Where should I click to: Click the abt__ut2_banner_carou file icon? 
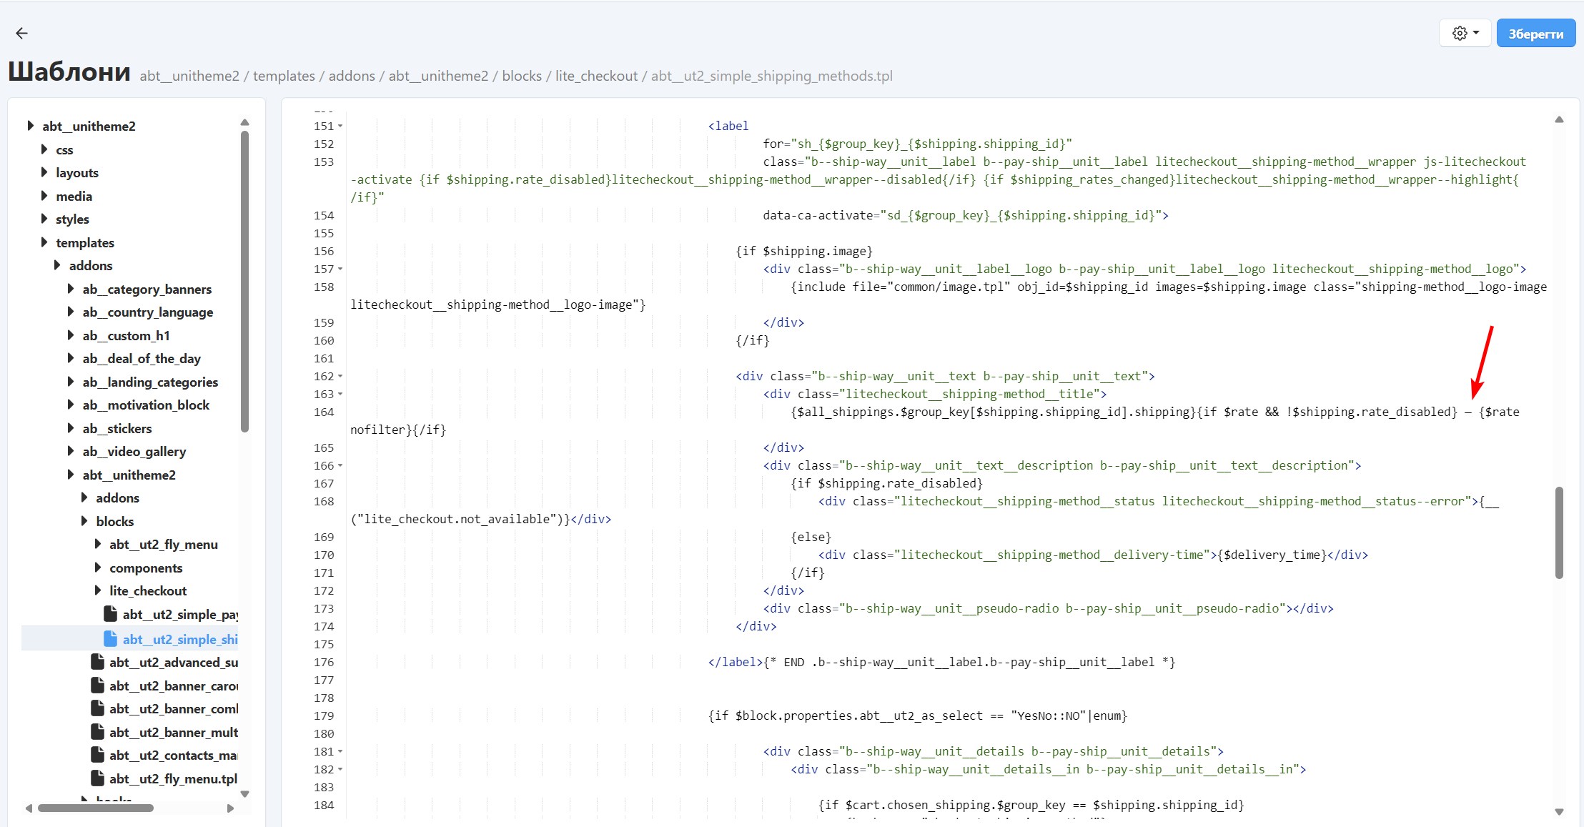(98, 685)
